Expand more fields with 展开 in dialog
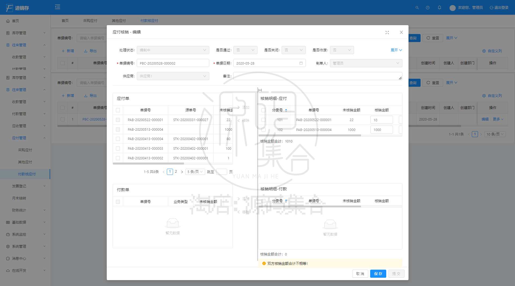The width and height of the screenshot is (515, 286). click(396, 50)
